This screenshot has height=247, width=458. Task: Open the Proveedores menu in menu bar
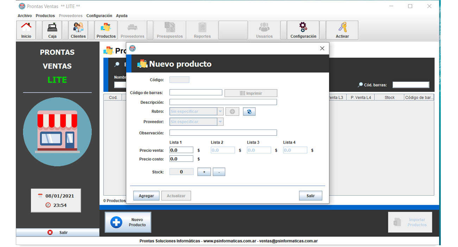click(71, 16)
